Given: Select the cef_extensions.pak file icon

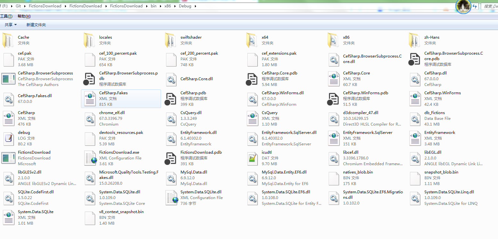Looking at the screenshot, I should (x=253, y=59).
